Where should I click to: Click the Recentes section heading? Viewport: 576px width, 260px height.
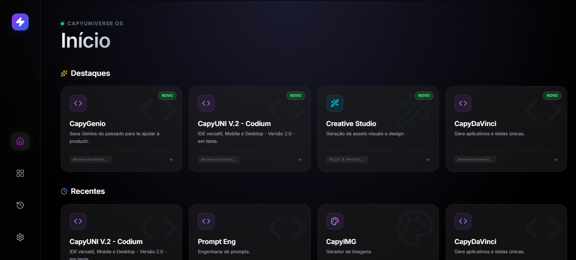(x=88, y=191)
